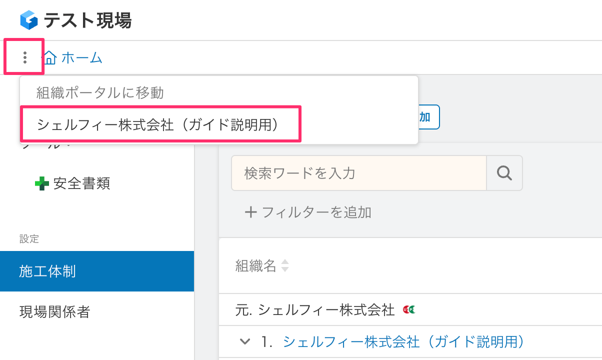Click the red U badge beside 元. シェルフィー株式会社

point(406,309)
